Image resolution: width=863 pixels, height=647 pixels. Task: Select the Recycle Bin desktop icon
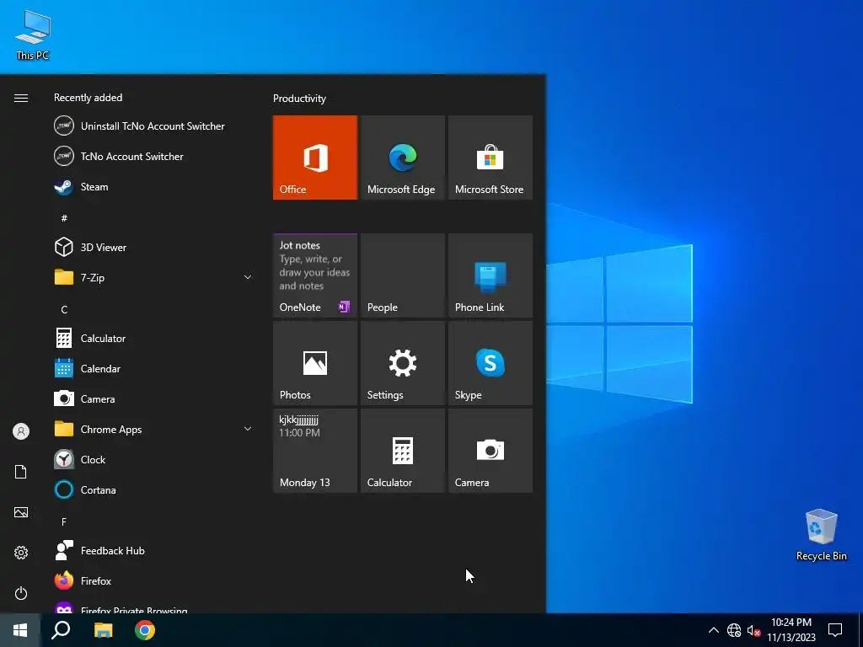[x=821, y=535]
